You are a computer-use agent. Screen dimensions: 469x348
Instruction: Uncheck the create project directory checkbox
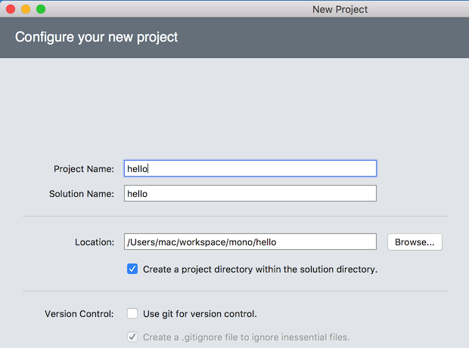pyautogui.click(x=132, y=269)
